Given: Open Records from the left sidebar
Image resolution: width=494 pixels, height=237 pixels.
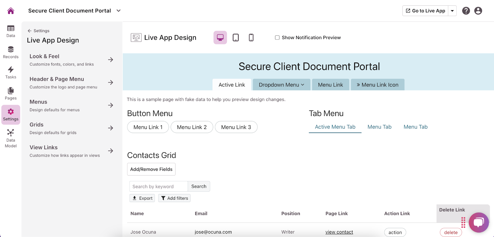Looking at the screenshot, I should [x=11, y=52].
